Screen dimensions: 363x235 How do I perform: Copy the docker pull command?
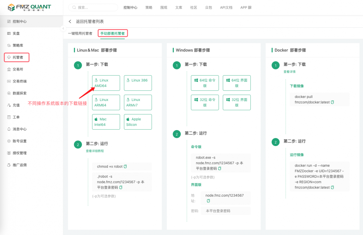[332, 102]
